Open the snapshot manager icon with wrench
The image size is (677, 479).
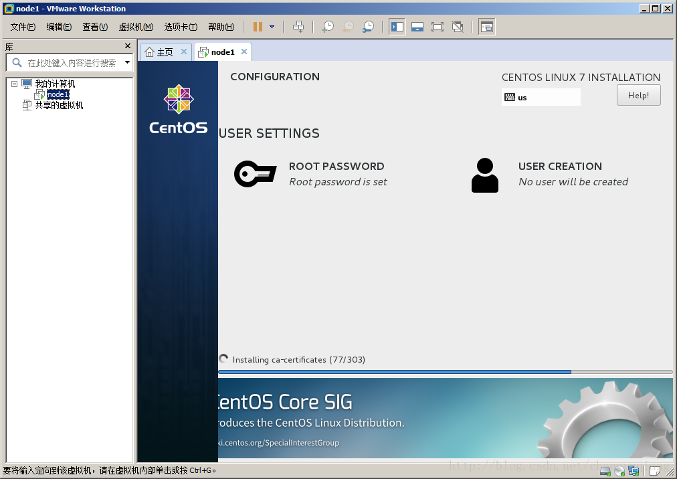click(369, 27)
